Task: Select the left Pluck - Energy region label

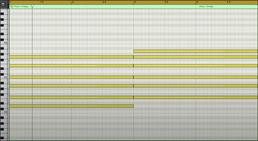Action: [21, 6]
